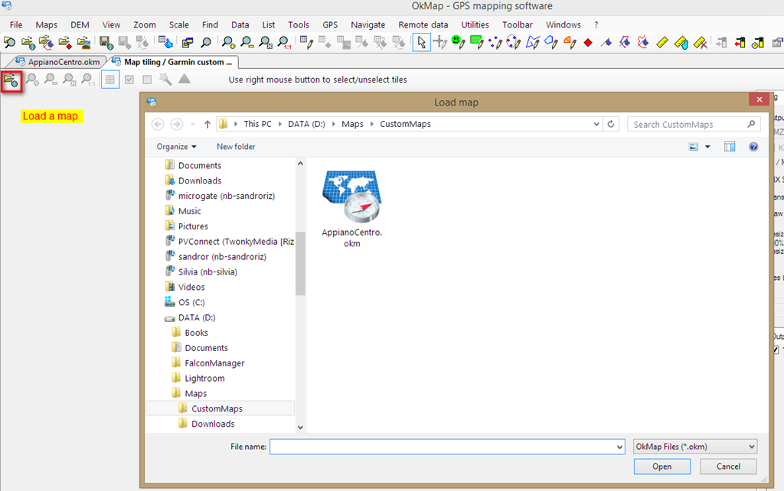Click the This PC breadcrumb
This screenshot has height=491, width=784.
point(257,124)
